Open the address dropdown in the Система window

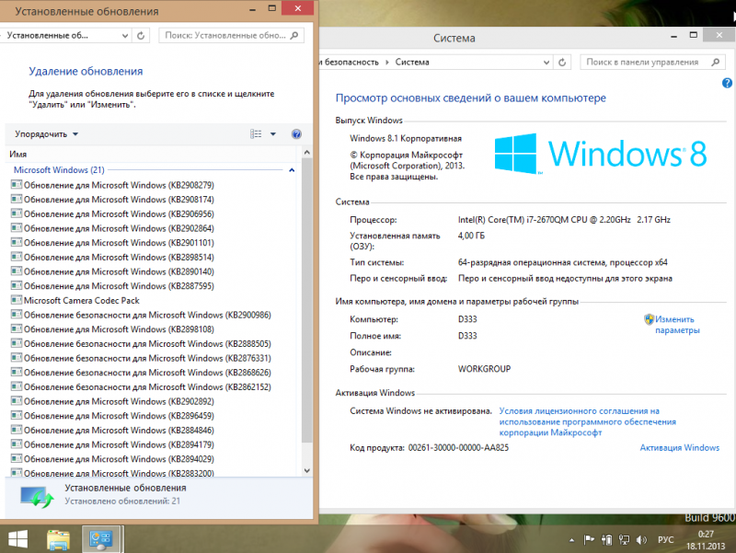pyautogui.click(x=546, y=62)
